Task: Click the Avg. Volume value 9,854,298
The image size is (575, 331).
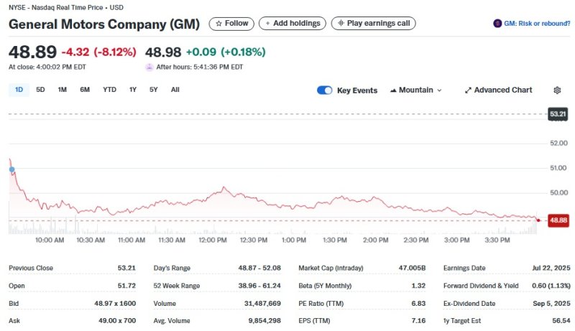Action: point(264,321)
